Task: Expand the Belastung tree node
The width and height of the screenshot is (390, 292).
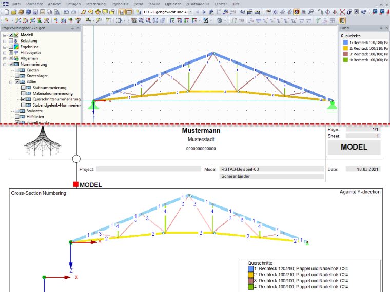Action: 5,40
